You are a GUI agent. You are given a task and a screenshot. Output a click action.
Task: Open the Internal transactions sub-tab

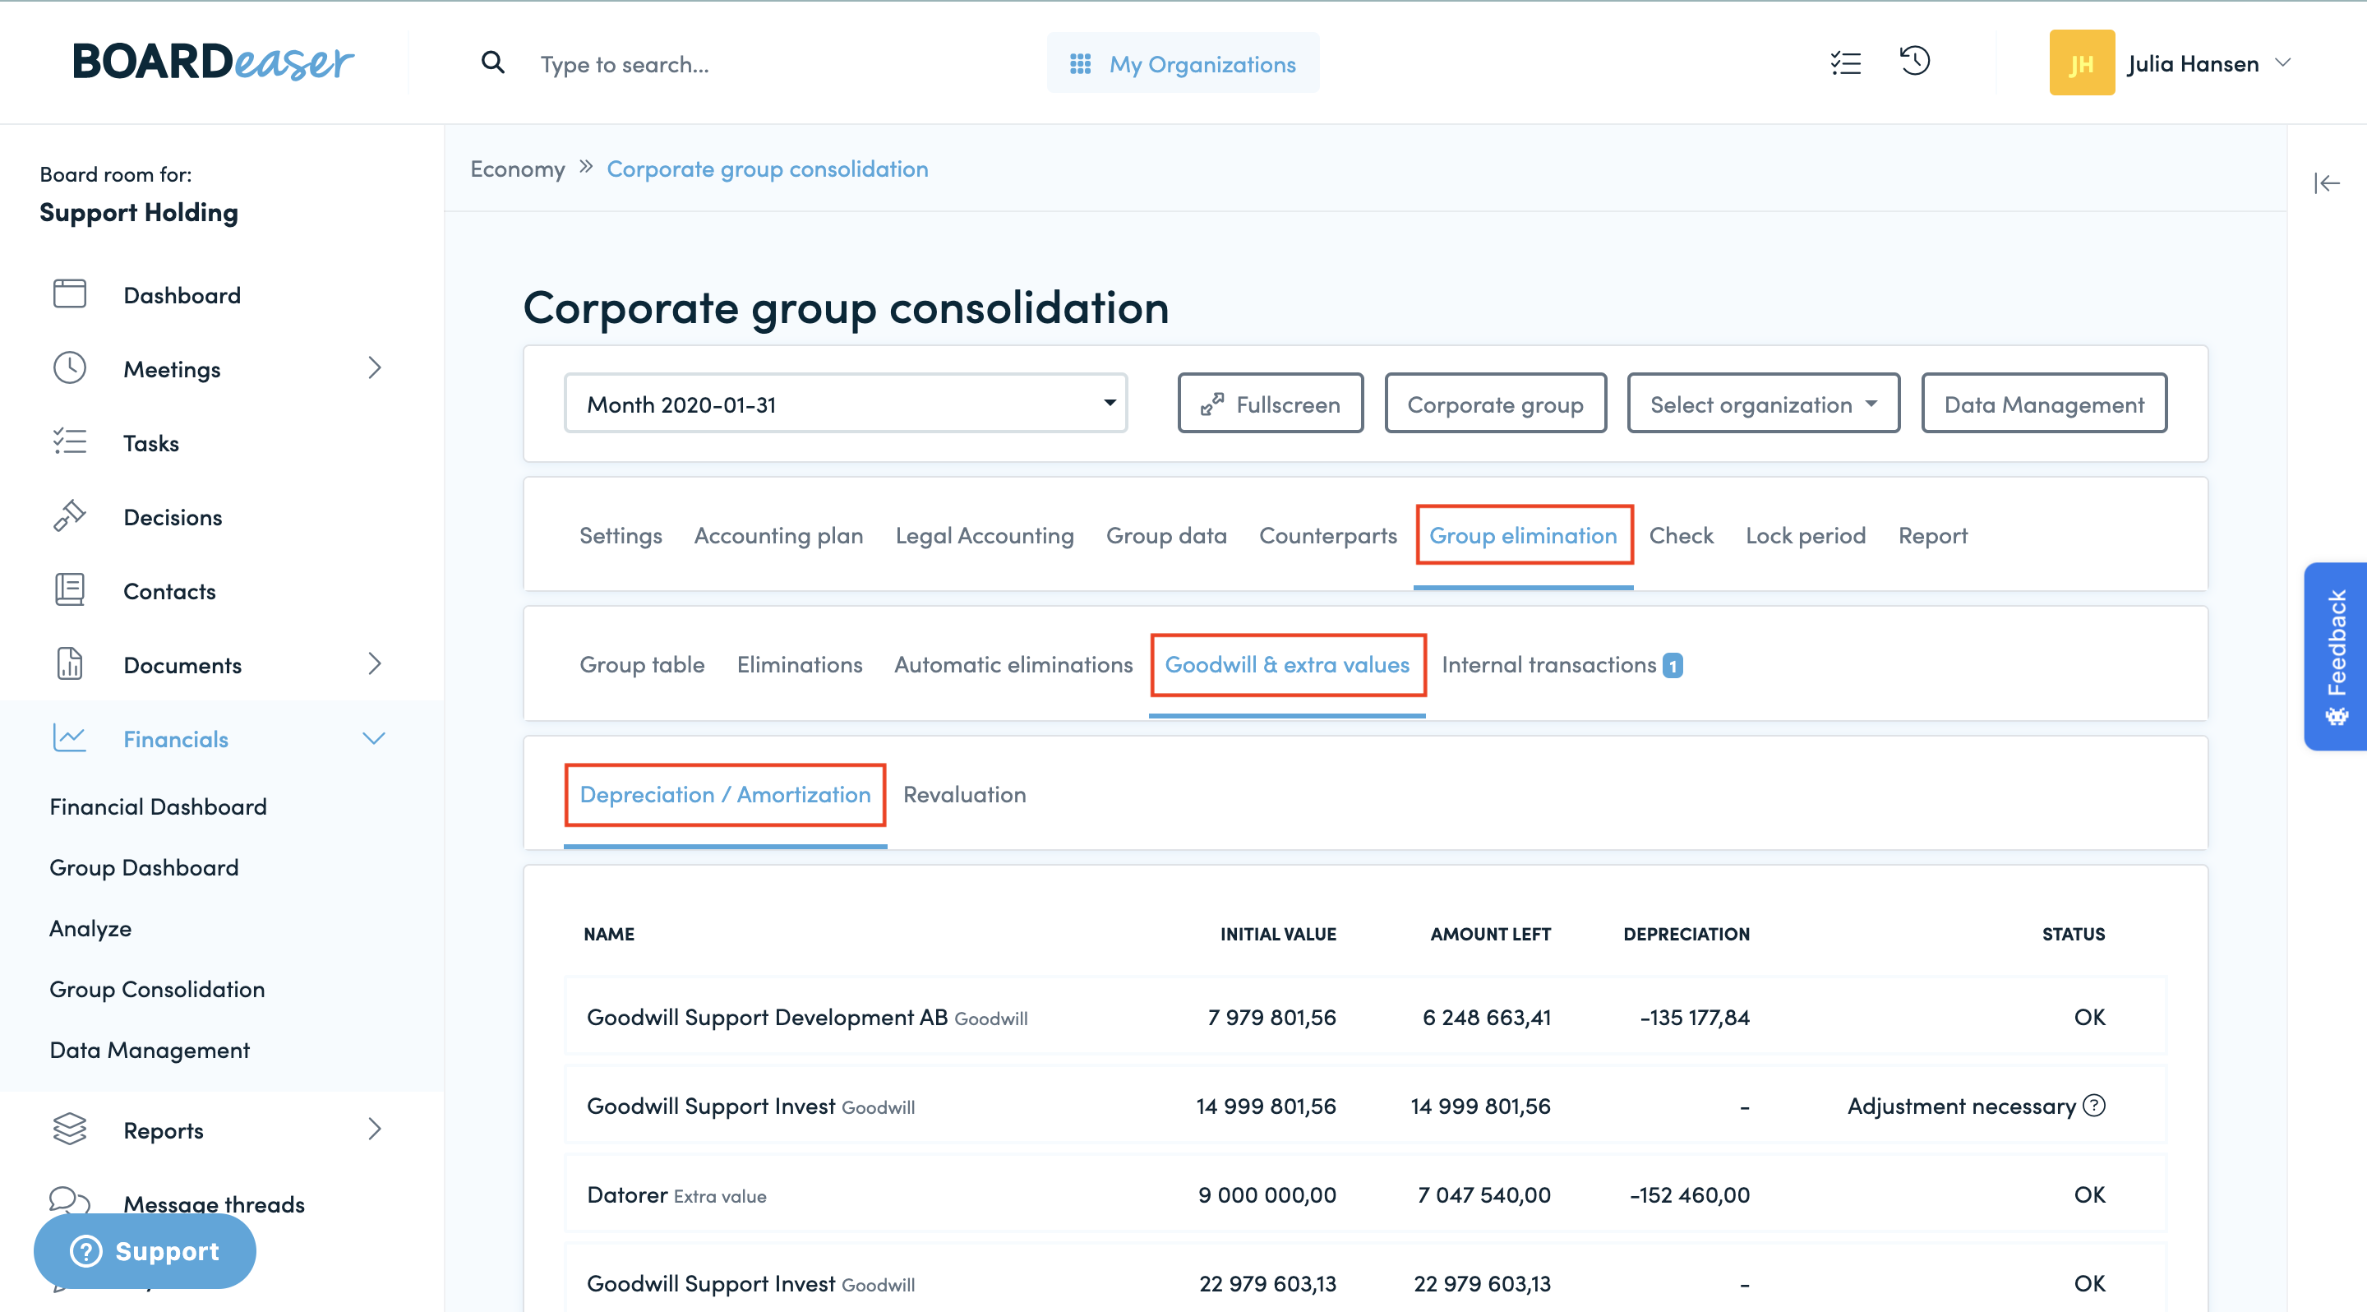click(1549, 664)
